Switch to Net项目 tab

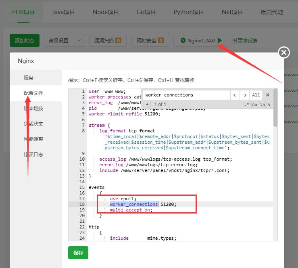point(232,12)
